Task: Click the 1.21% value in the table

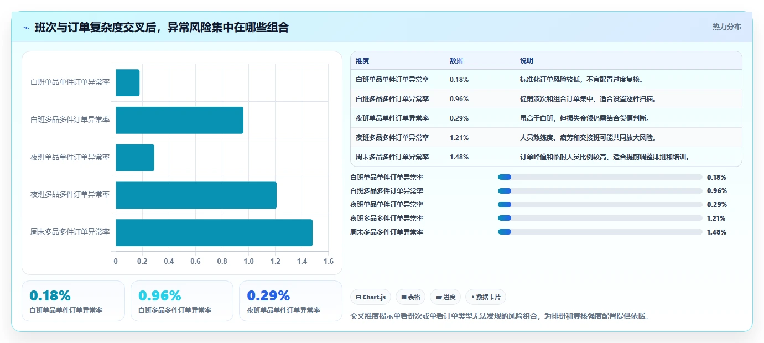Action: tap(459, 138)
